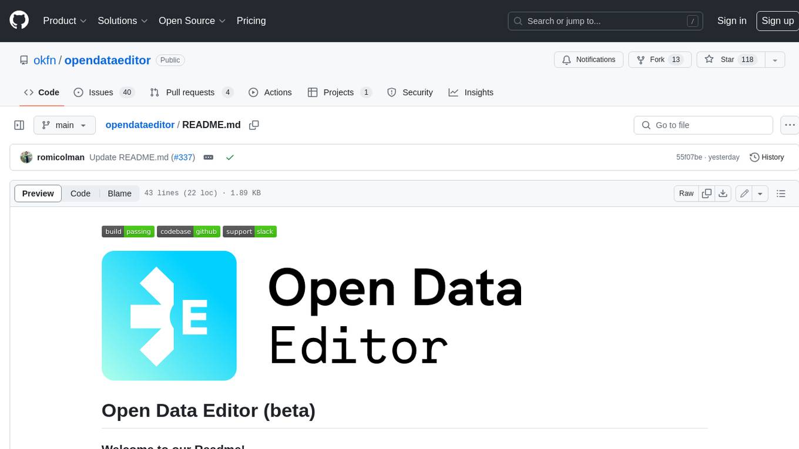Open opendataeditor breadcrumb folder link
The image size is (799, 449).
(140, 125)
